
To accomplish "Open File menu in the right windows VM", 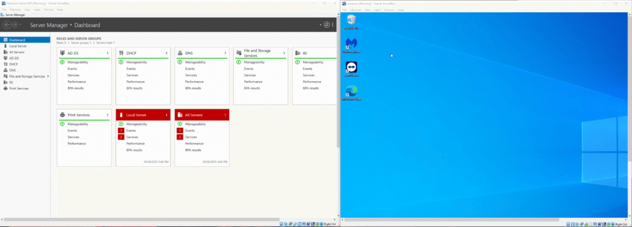I will pos(344,10).
